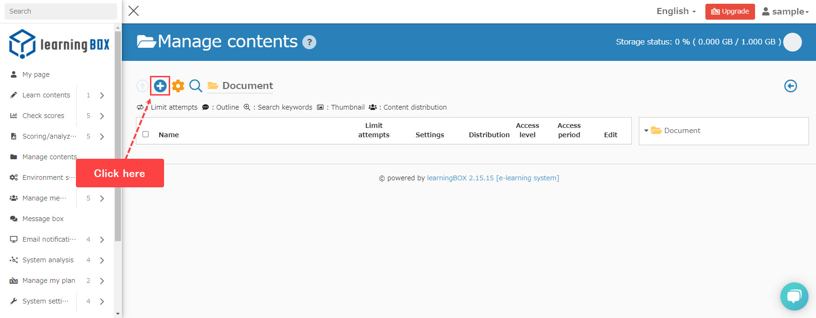816x318 pixels.
Task: Click the circled back arrow icon
Action: pos(790,86)
